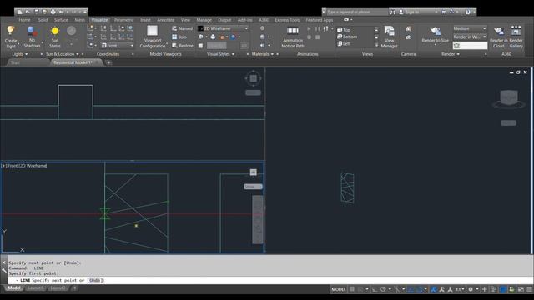Image resolution: width=534 pixels, height=300 pixels.
Task: Click the Open file icon in quick access
Action: tap(28, 12)
